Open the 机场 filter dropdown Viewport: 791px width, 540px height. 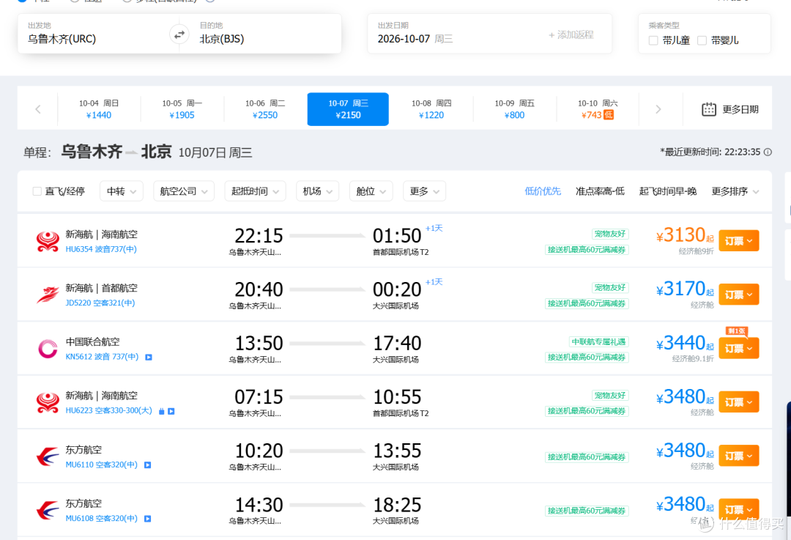coord(317,191)
